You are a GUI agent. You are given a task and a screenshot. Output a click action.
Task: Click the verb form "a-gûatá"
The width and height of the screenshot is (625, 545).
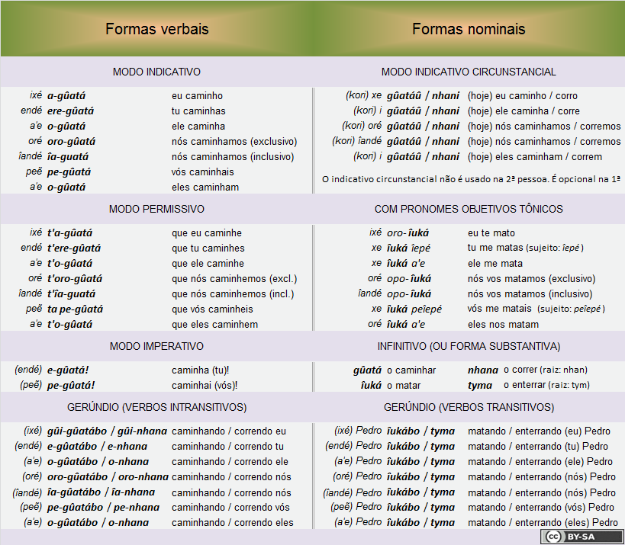(66, 96)
